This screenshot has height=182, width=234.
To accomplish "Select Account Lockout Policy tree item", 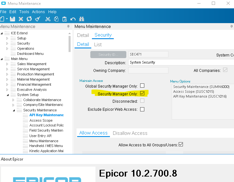I will coord(47,126).
